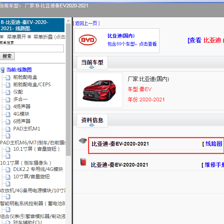This screenshot has height=224, width=224.
Task: Click the red book icon for 维修手册 row
Action: pos(83,162)
